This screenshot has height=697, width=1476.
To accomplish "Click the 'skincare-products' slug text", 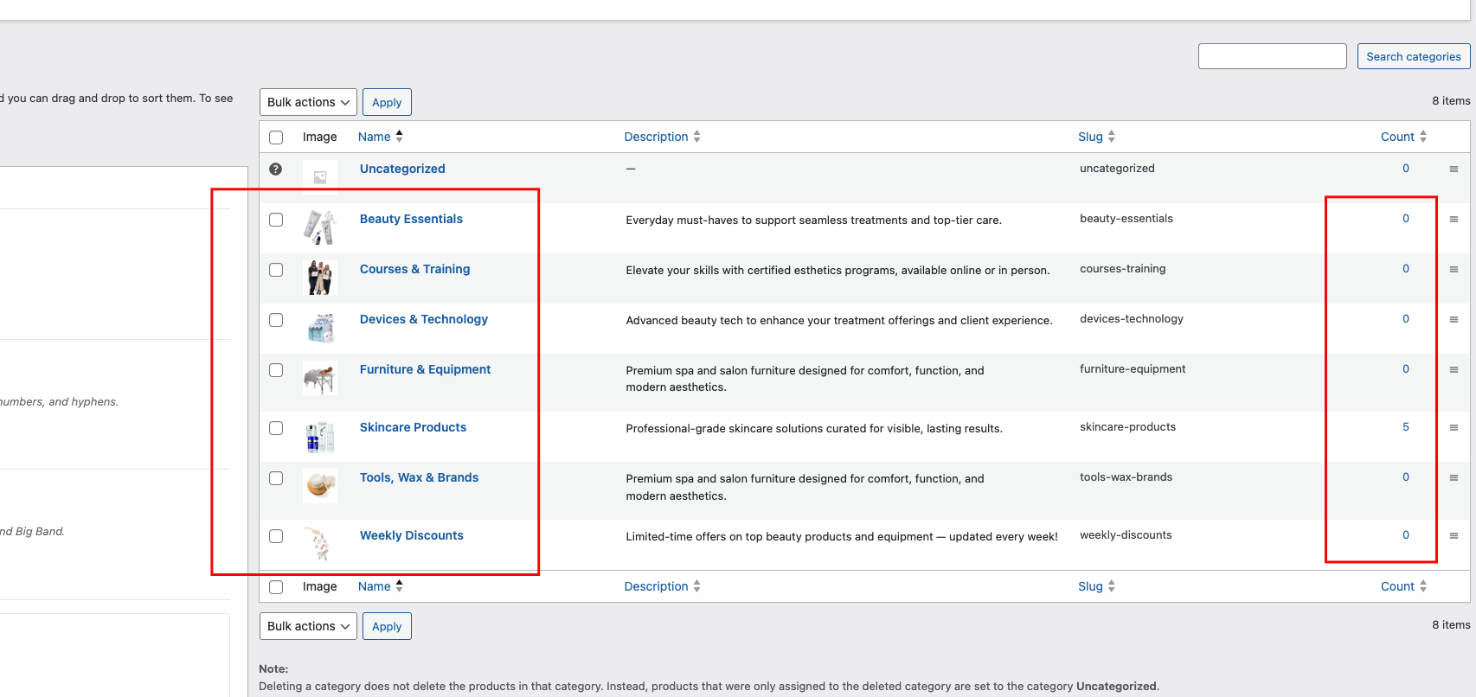I will pyautogui.click(x=1127, y=427).
